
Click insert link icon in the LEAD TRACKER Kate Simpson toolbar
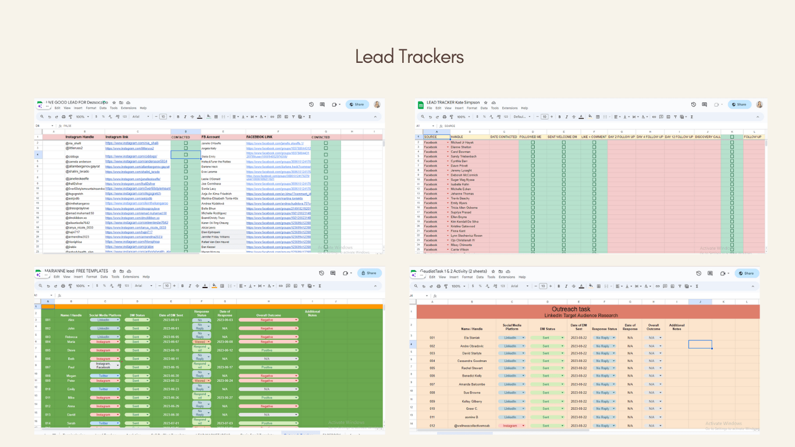(654, 116)
